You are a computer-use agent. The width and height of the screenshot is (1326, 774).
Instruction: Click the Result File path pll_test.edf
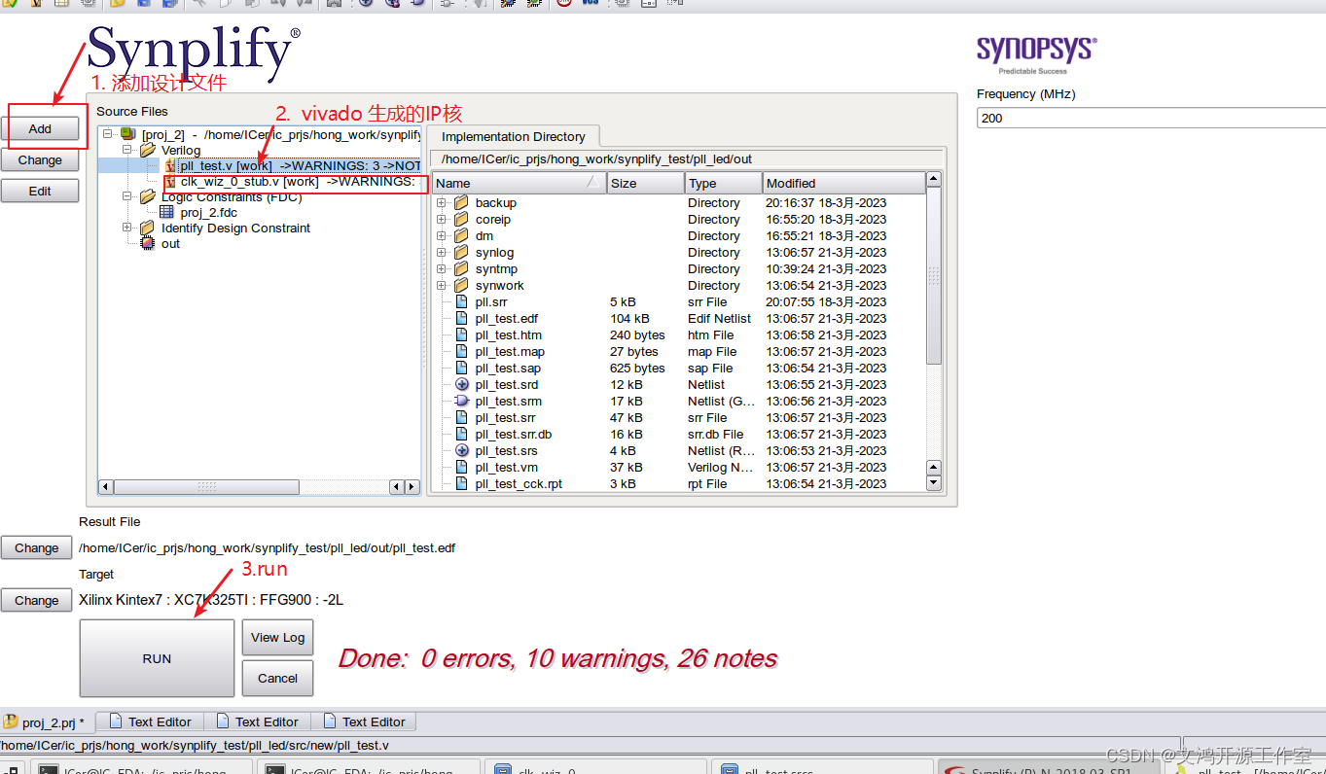click(x=267, y=547)
